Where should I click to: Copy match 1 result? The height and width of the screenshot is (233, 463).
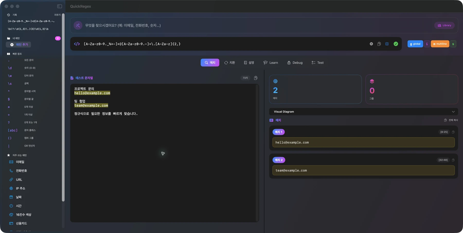click(x=453, y=132)
